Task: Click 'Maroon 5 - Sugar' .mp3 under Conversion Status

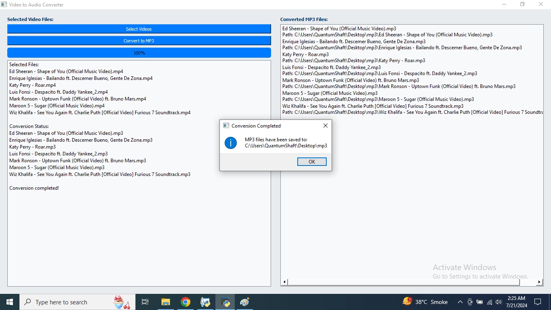Action: [57, 168]
